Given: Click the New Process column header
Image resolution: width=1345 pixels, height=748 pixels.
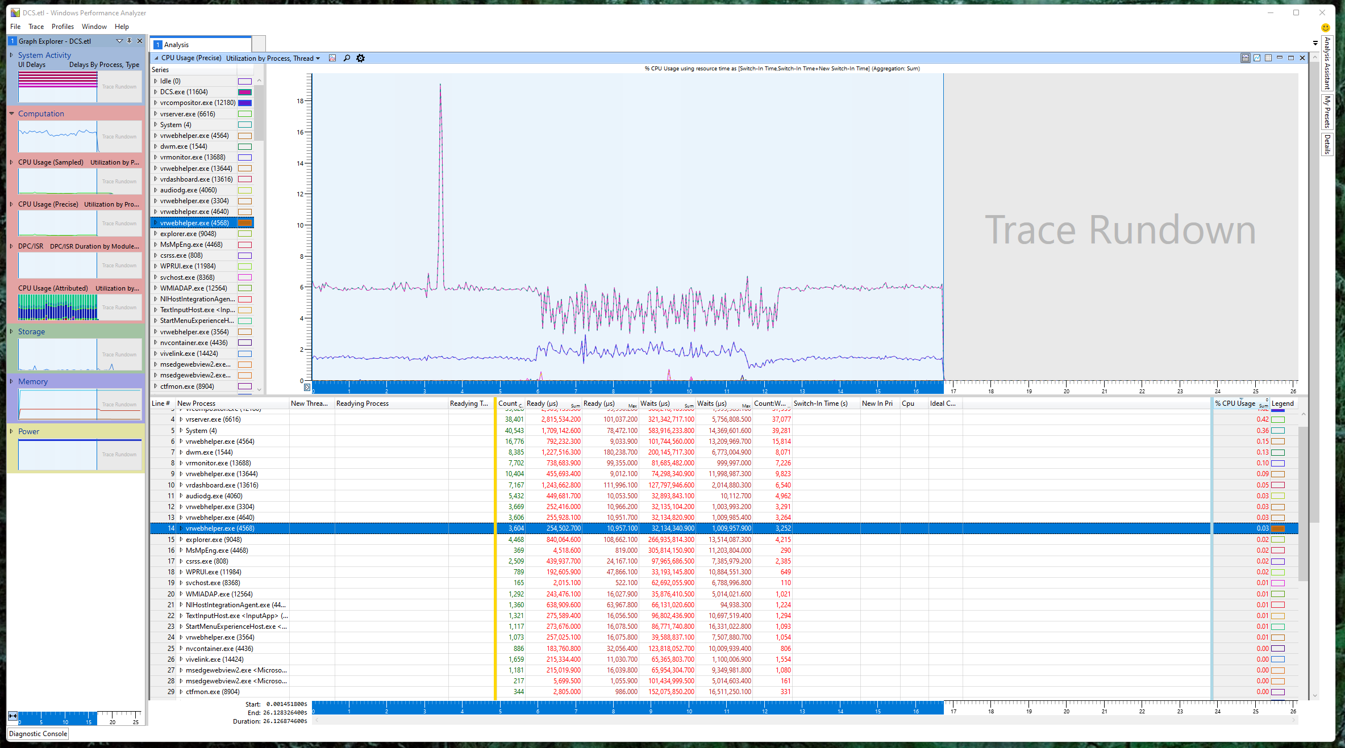Looking at the screenshot, I should pos(232,404).
